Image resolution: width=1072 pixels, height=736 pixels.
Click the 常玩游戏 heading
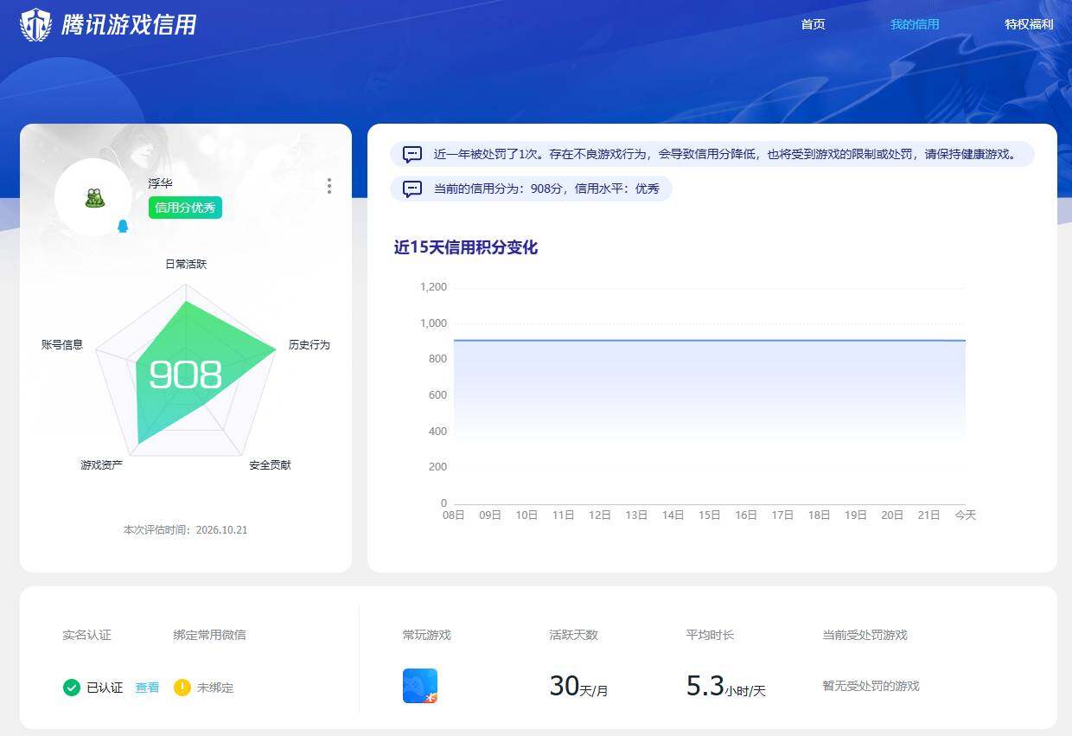coord(427,635)
